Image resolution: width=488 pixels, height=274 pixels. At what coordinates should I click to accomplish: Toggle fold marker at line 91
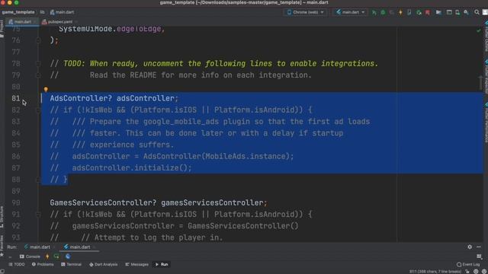click(38, 215)
